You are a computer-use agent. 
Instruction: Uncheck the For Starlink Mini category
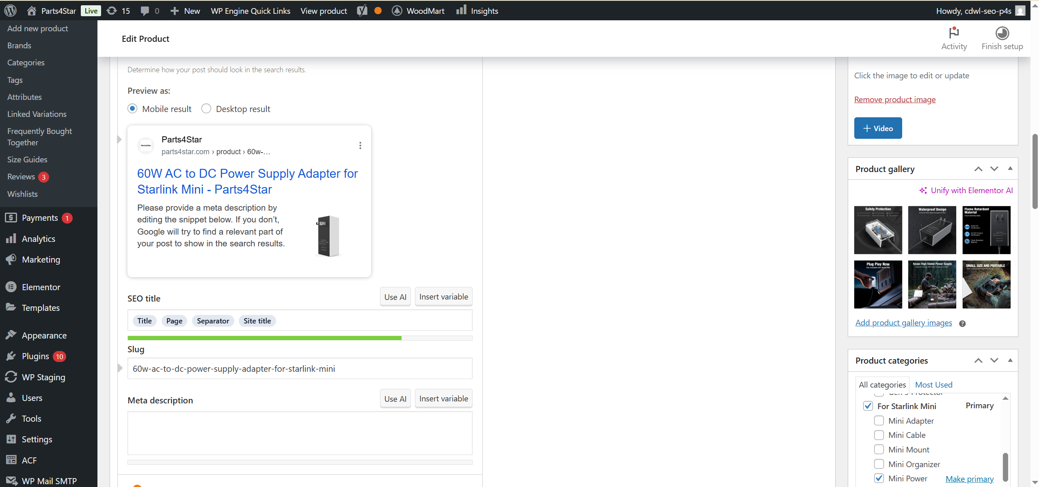tap(868, 406)
